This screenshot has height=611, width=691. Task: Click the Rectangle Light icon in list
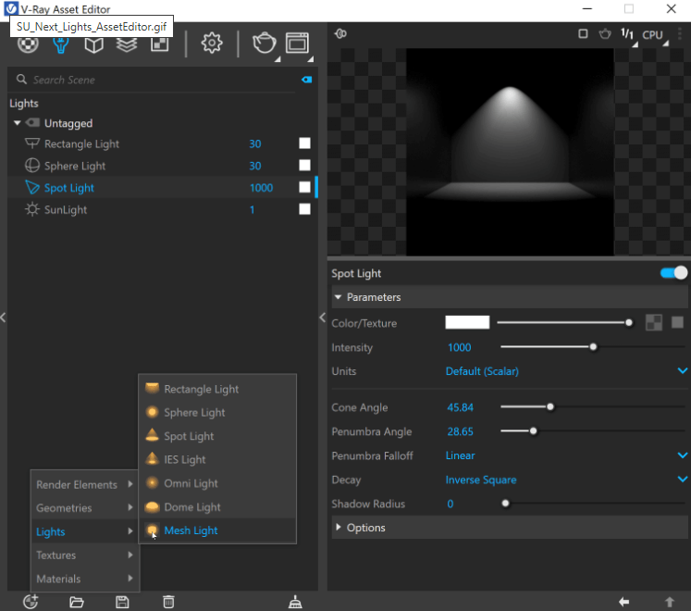(x=32, y=143)
